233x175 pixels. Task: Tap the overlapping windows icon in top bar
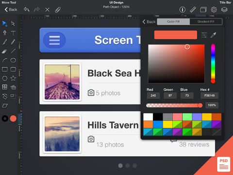point(203,10)
